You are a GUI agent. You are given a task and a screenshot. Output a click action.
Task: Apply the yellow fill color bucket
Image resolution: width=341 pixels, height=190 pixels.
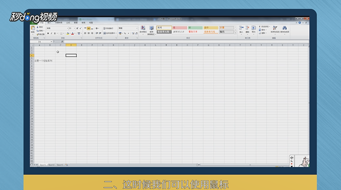[x=68, y=33]
